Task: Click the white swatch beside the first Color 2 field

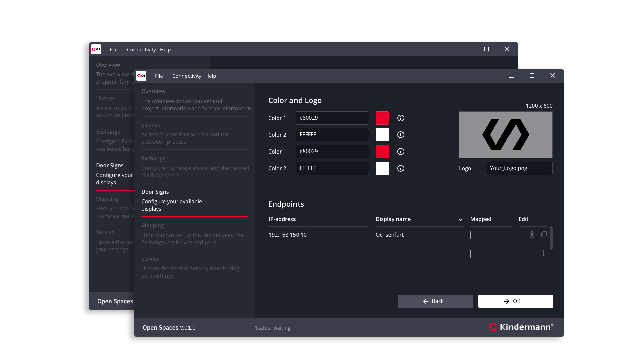Action: pos(382,135)
